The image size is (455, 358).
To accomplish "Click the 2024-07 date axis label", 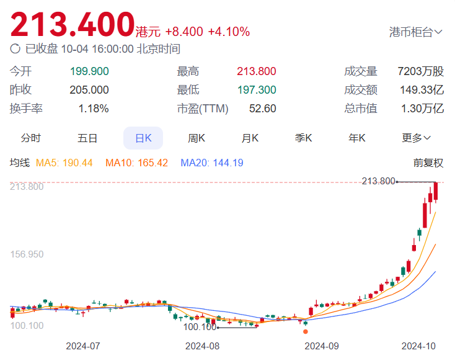I will (83, 346).
